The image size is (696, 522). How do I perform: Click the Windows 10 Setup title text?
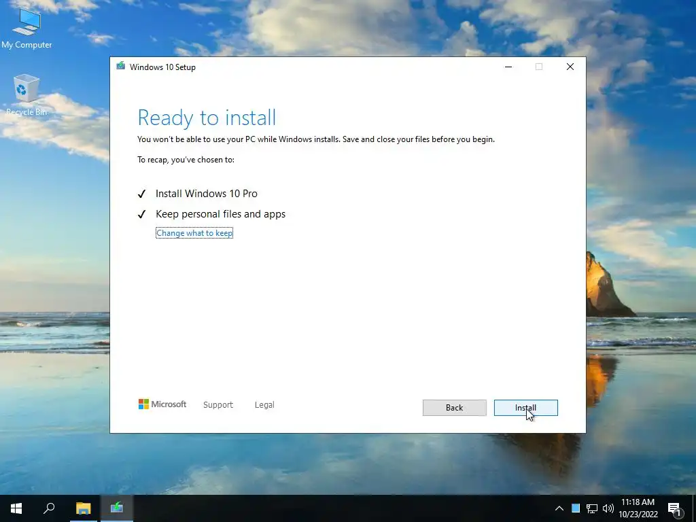point(162,67)
